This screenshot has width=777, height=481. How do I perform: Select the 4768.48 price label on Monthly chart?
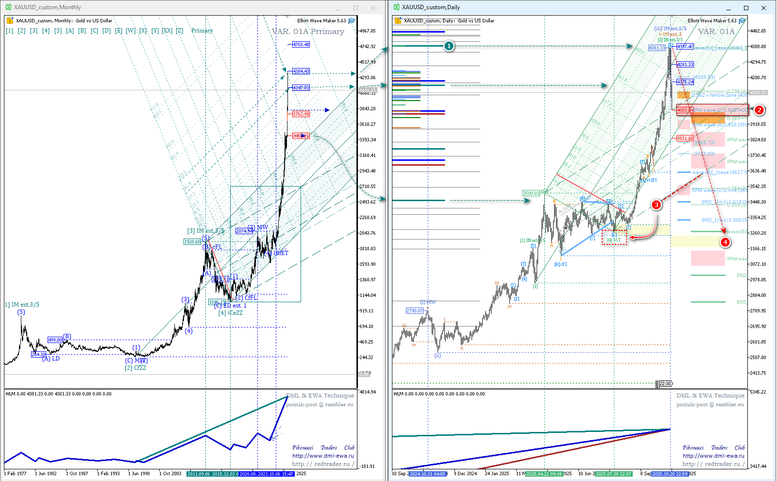click(301, 44)
